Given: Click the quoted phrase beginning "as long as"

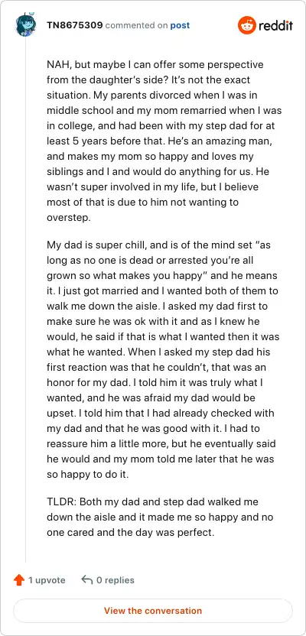Looking at the screenshot, I should pos(161,260).
